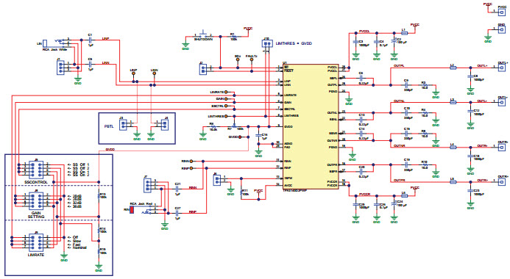Select the C1 1µF input capacitor
Viewport: 510px width, 279px height.
(90, 40)
